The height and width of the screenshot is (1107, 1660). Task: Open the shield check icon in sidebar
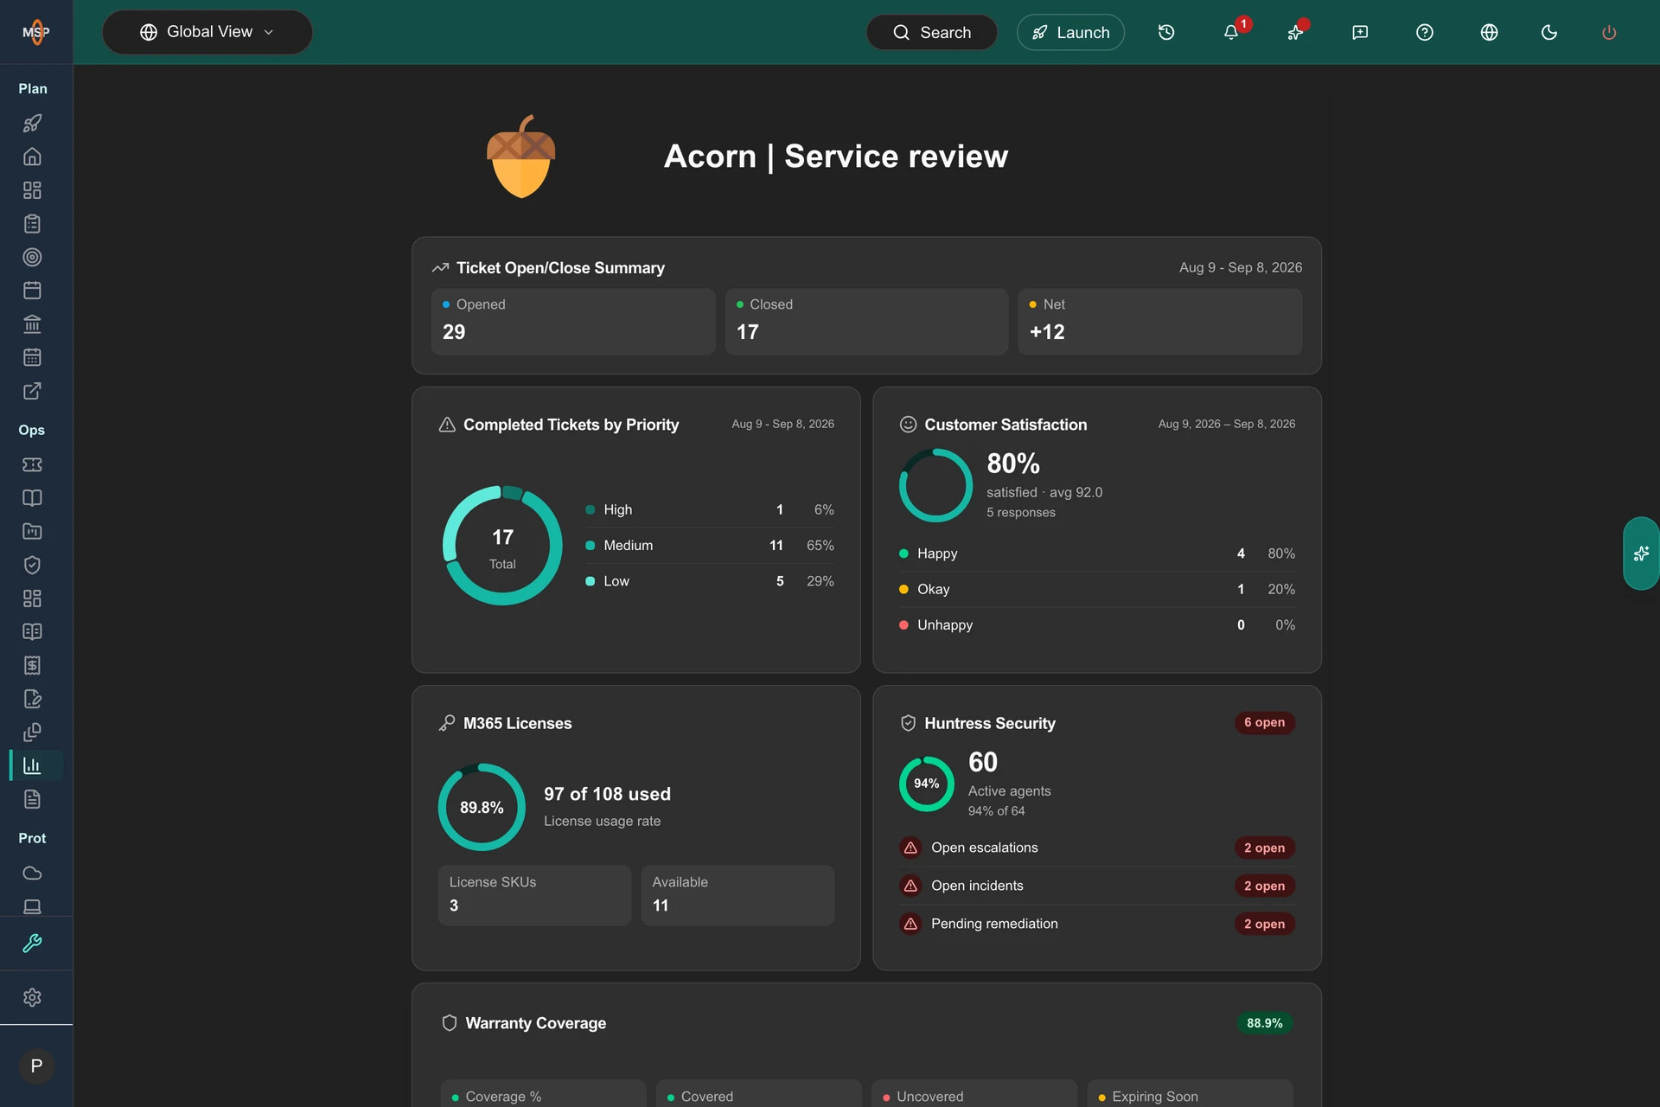pos(32,565)
